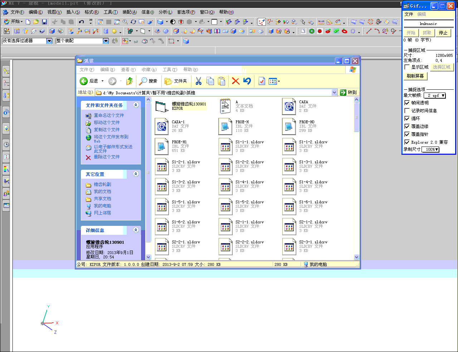Click the 我的电脑 link under 其它位置
This screenshot has height=352, width=458.
tap(102, 206)
